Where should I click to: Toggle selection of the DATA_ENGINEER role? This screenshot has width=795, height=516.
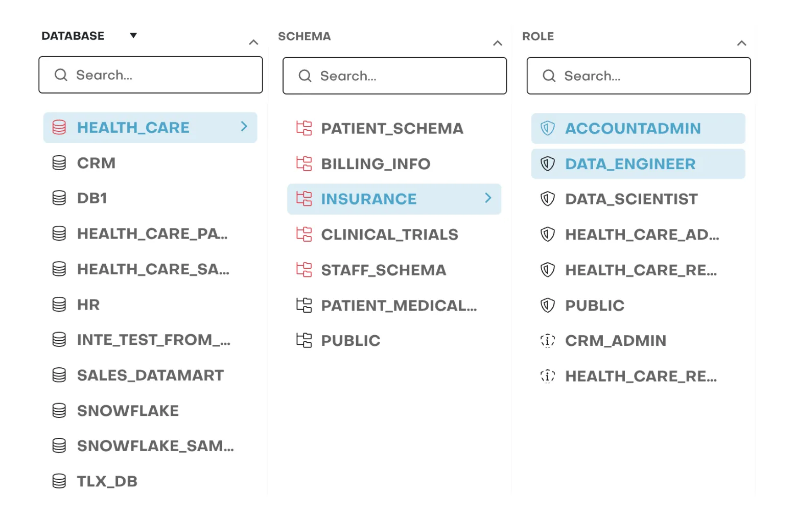(x=629, y=163)
